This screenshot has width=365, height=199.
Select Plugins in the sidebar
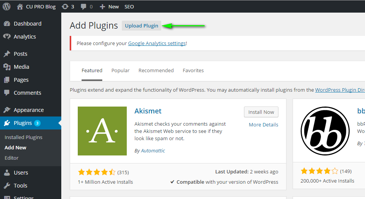23,123
